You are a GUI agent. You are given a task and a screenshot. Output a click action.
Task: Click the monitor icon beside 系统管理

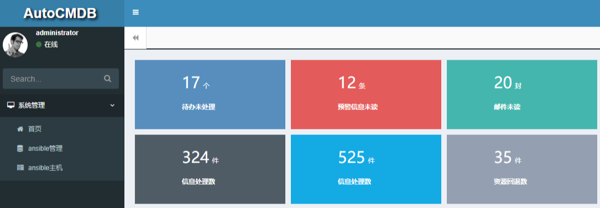pos(11,105)
